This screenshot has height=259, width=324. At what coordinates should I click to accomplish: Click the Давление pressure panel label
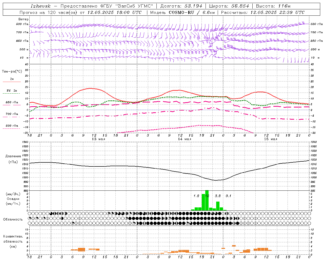coord(13,156)
